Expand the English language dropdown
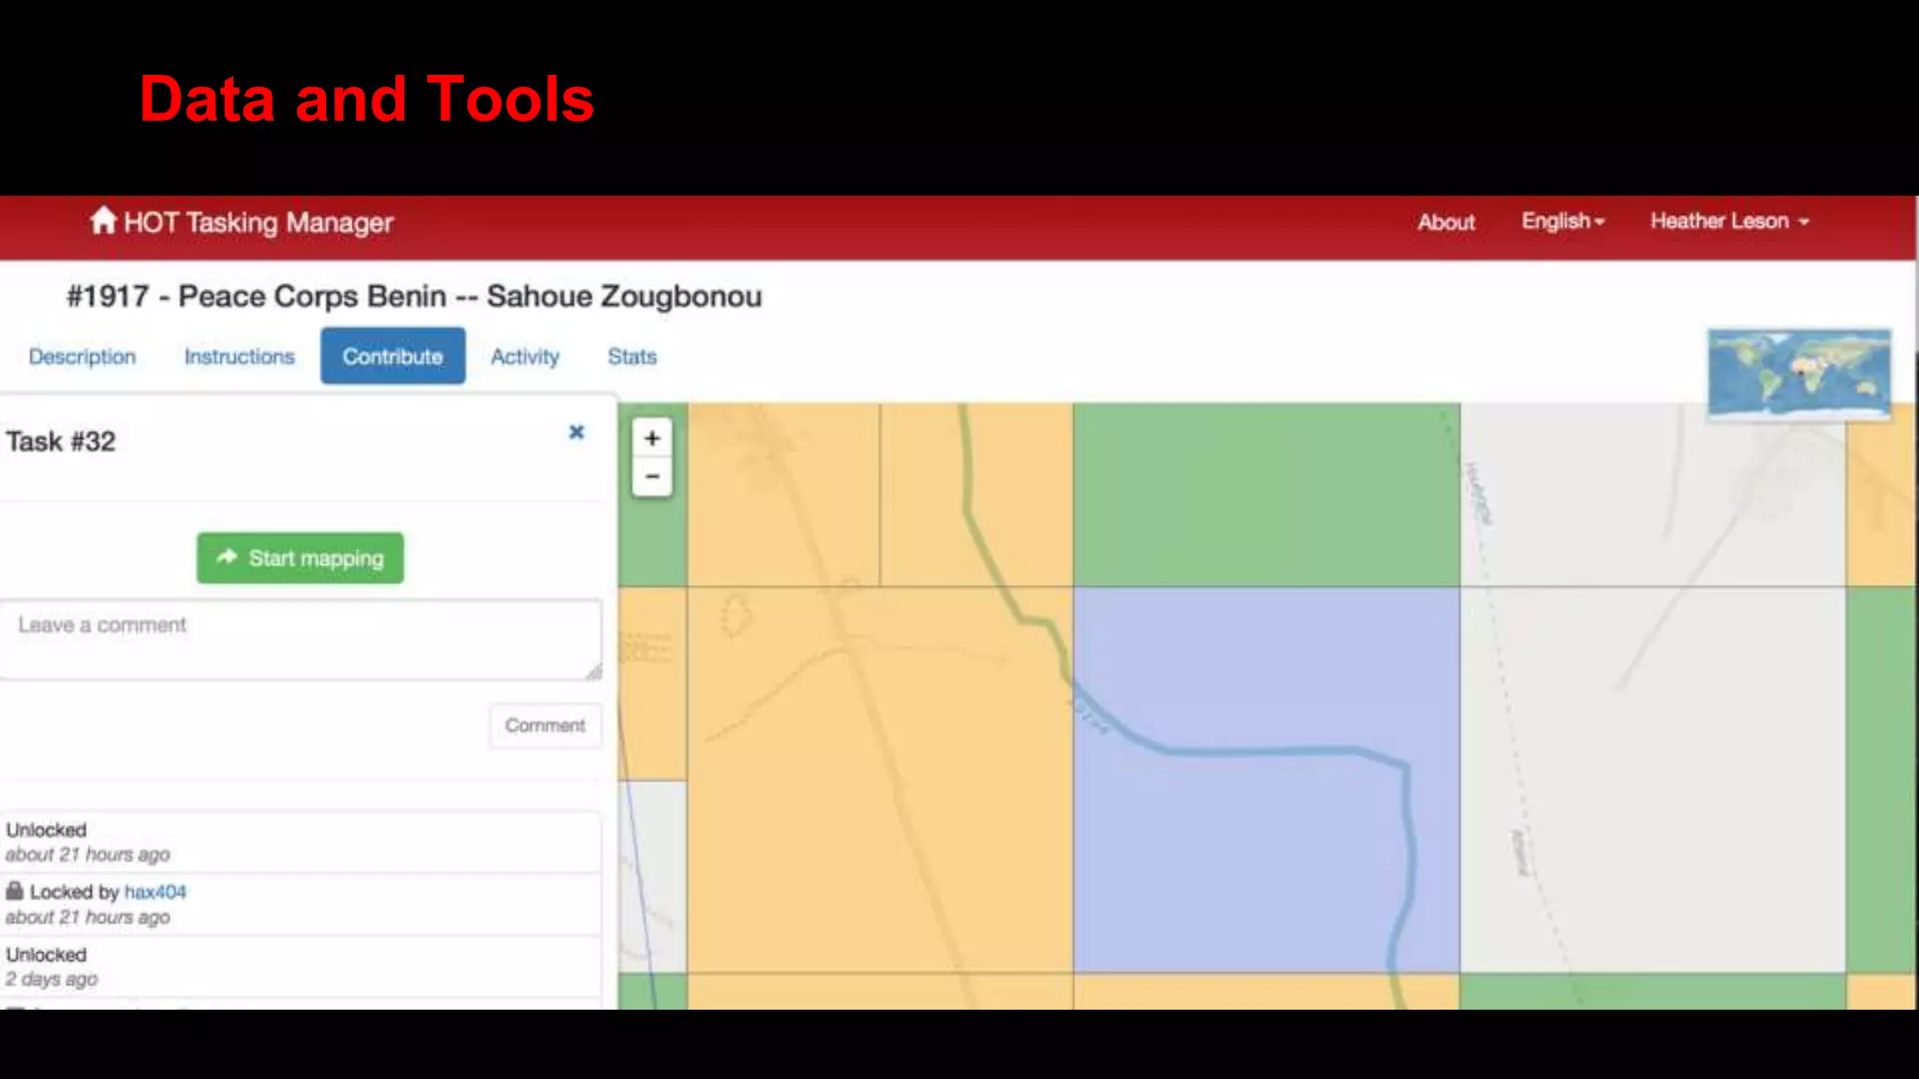Image resolution: width=1919 pixels, height=1079 pixels. click(x=1563, y=221)
